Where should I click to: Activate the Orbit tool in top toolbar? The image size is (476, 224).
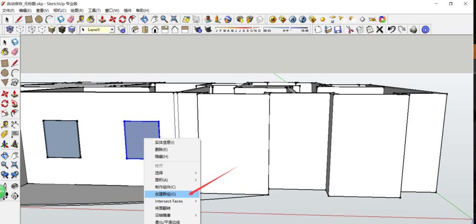[x=144, y=19]
